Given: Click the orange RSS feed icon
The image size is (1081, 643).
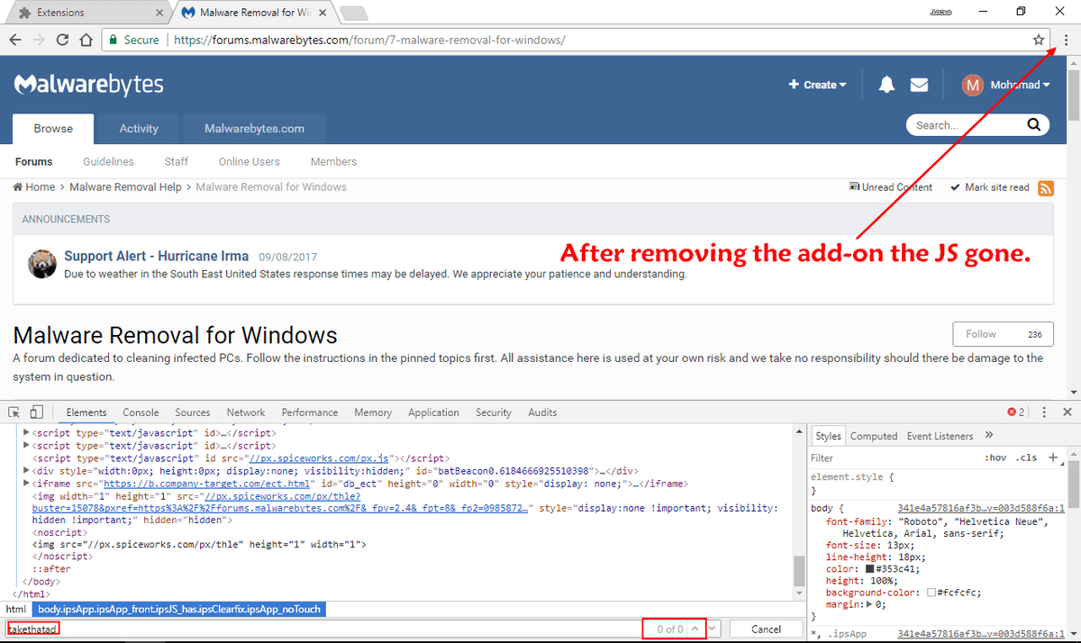Looking at the screenshot, I should click(x=1046, y=187).
